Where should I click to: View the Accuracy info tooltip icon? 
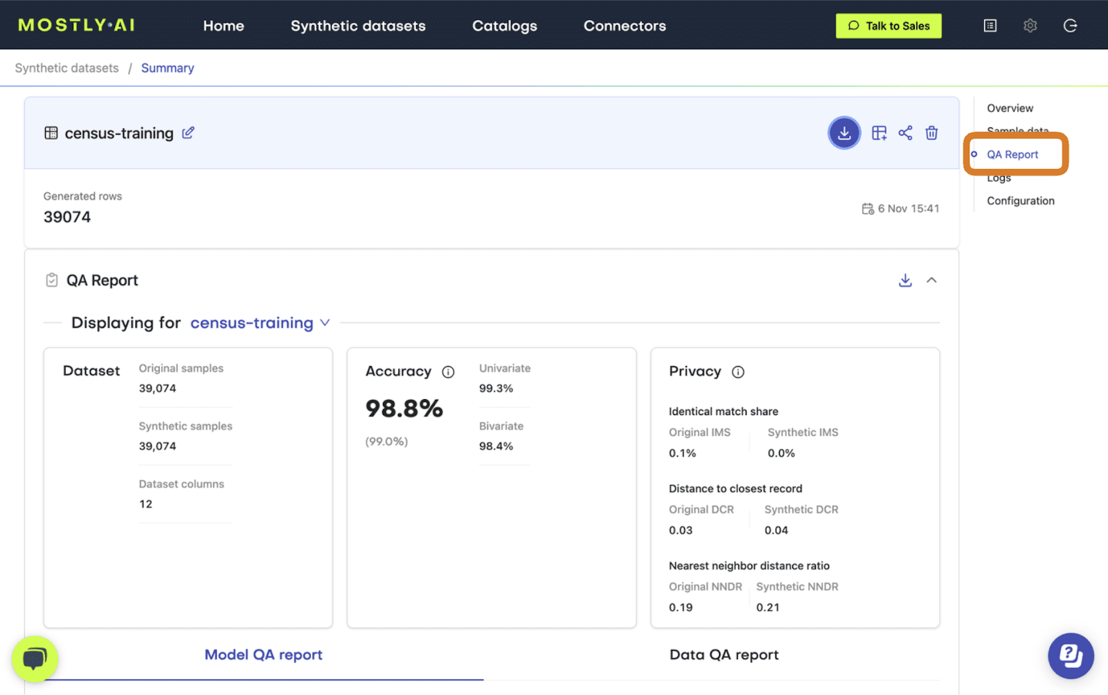click(x=449, y=371)
